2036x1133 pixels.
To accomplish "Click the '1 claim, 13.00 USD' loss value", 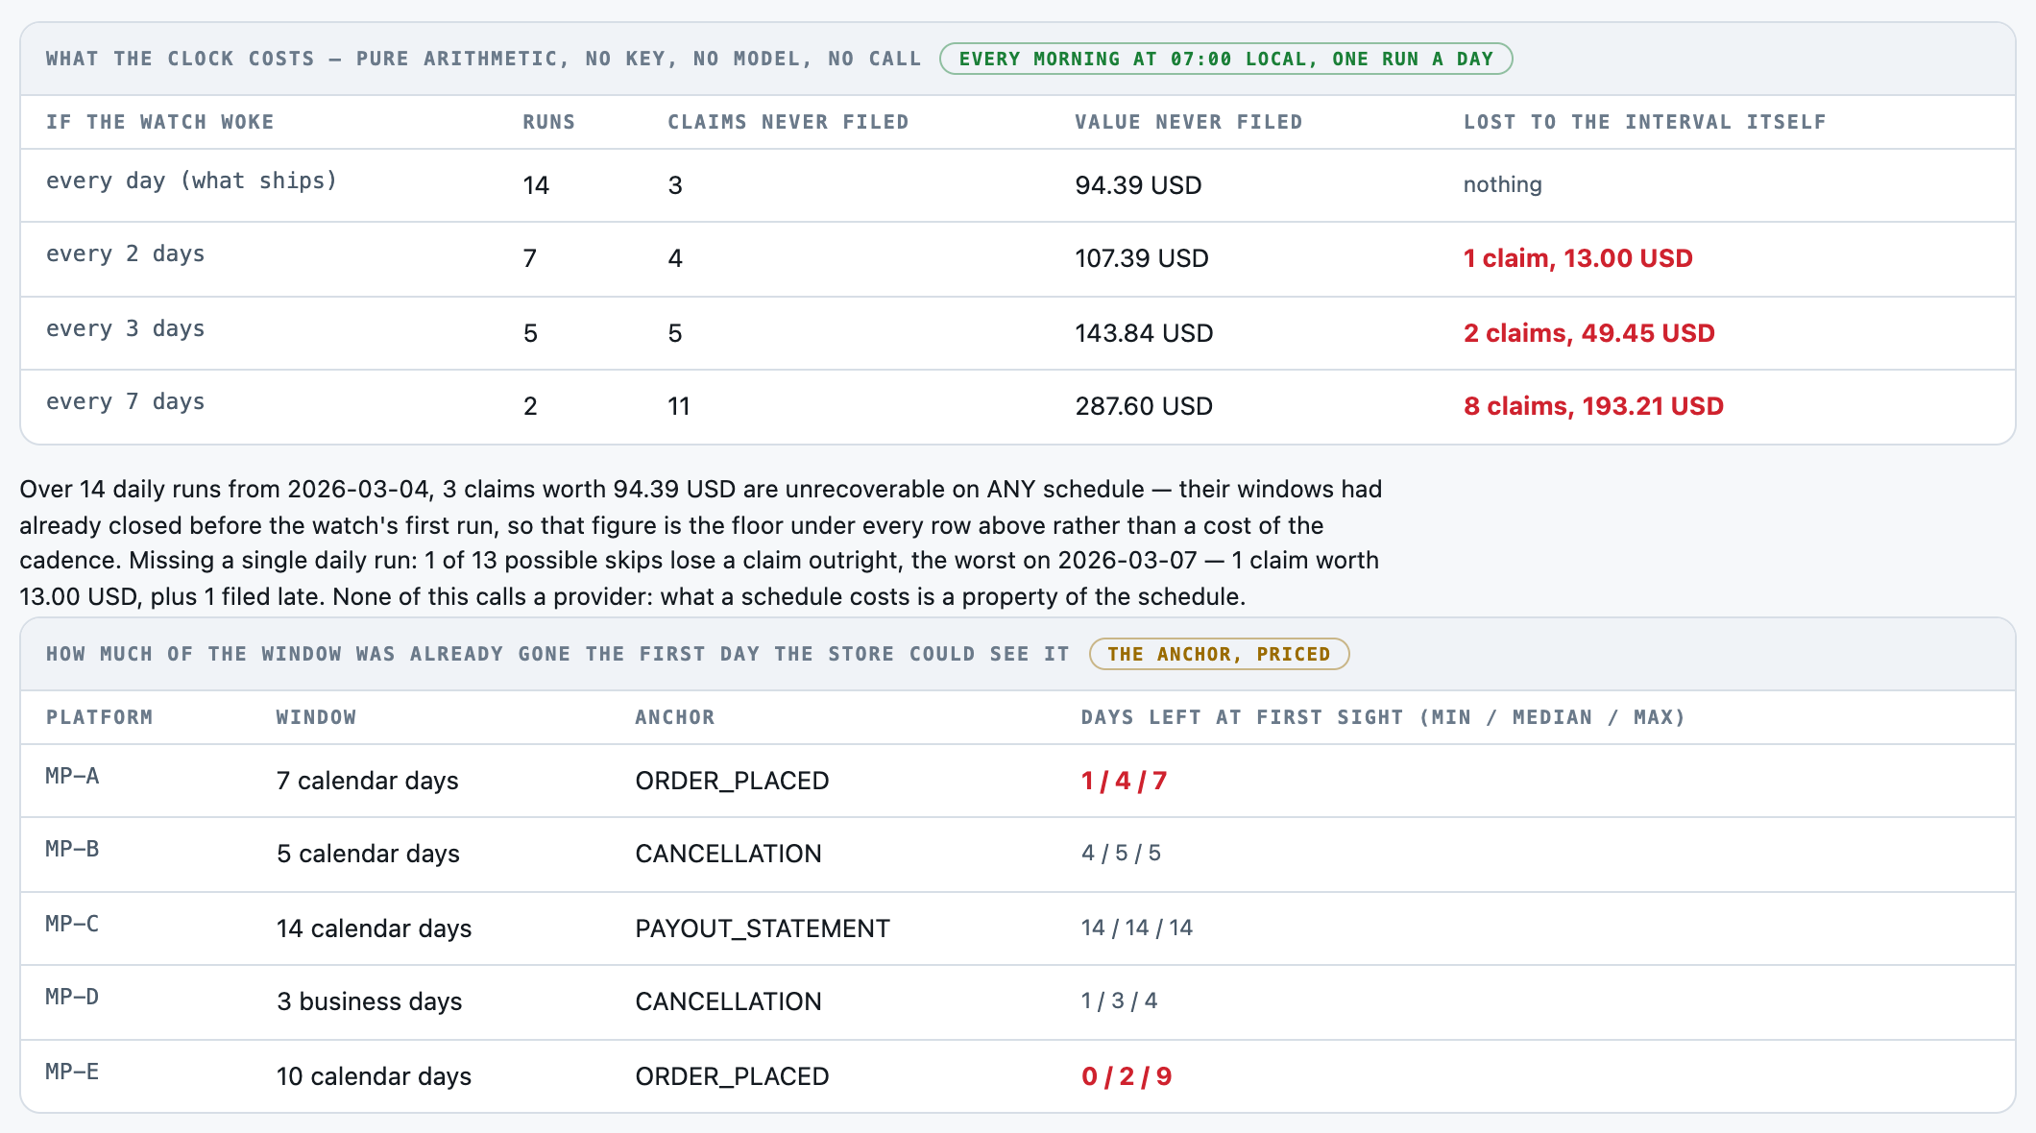I will point(1578,258).
